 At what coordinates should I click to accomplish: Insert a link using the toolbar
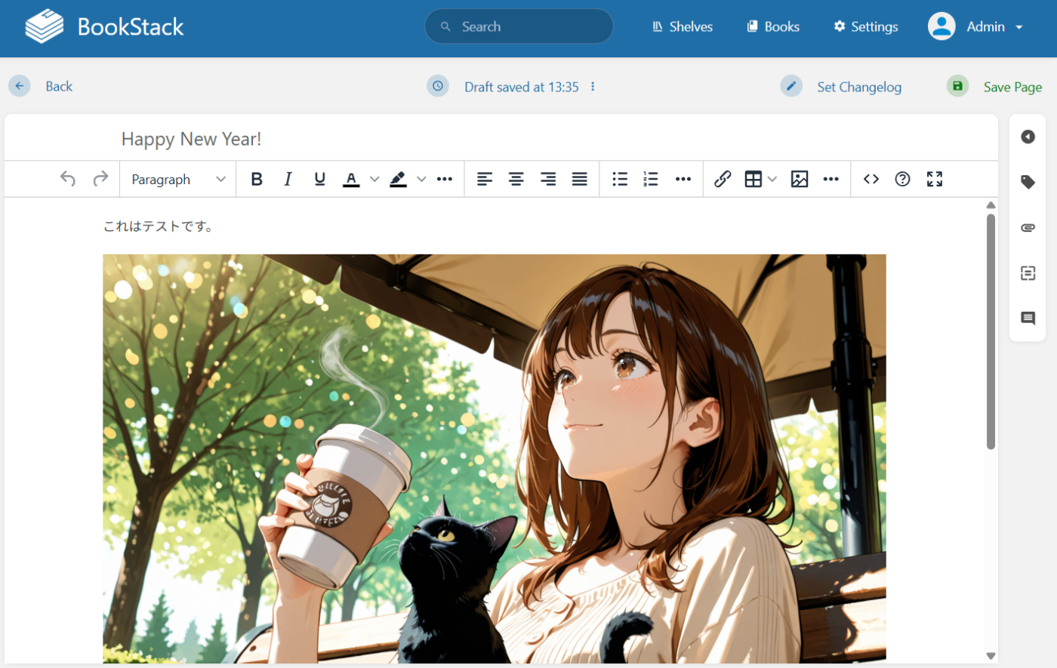coord(723,179)
